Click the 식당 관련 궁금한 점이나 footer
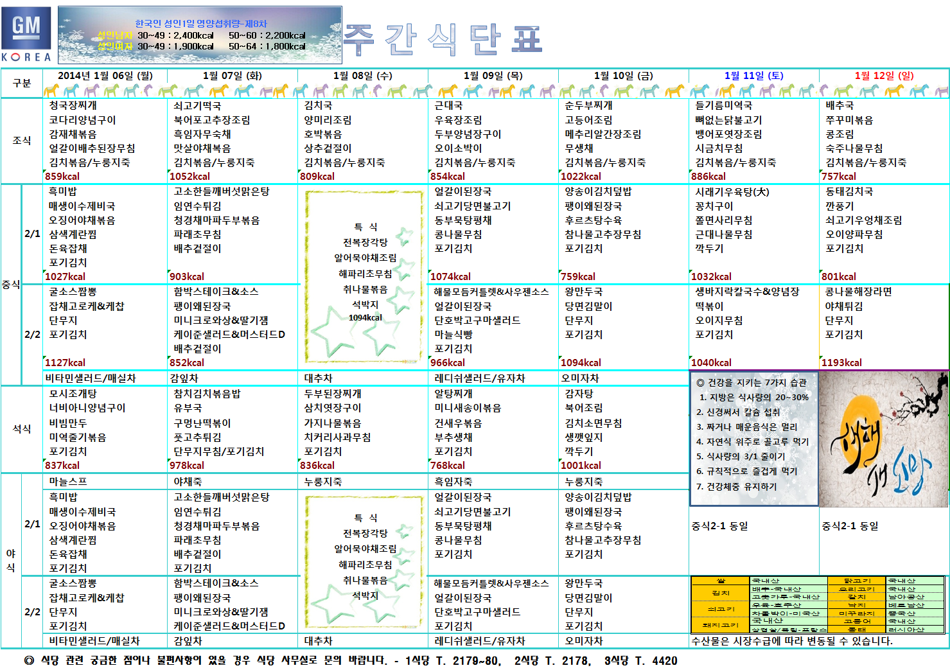 click(351, 660)
